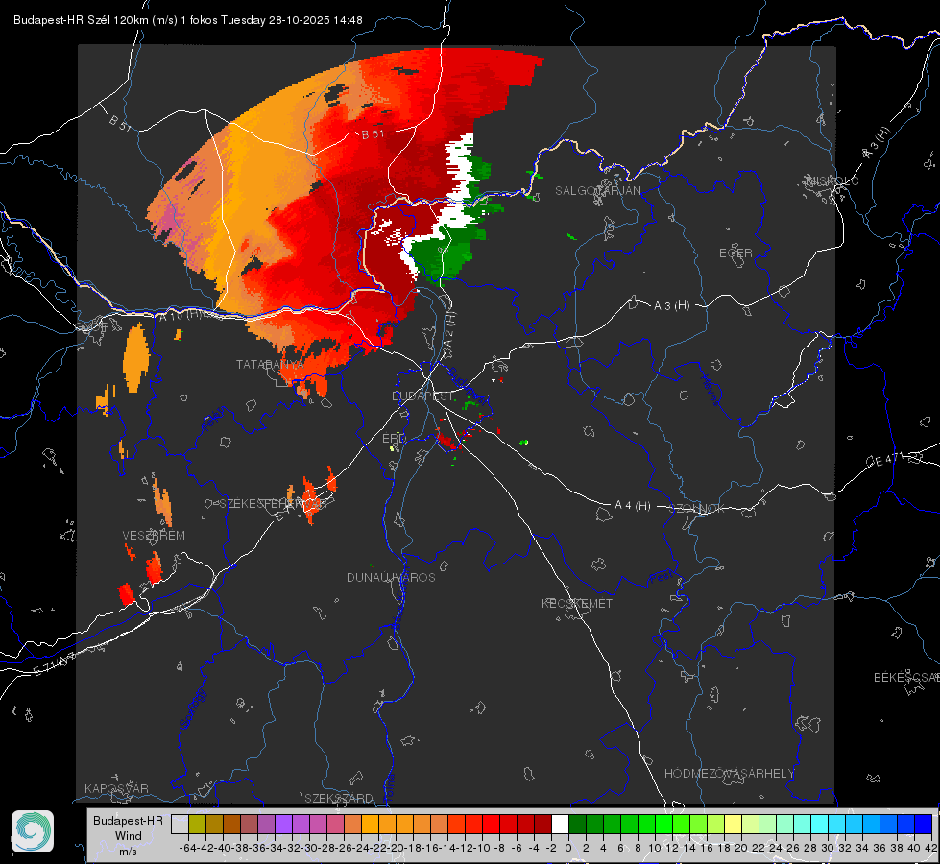Click the 'A 4 (H)' road label

pos(633,506)
